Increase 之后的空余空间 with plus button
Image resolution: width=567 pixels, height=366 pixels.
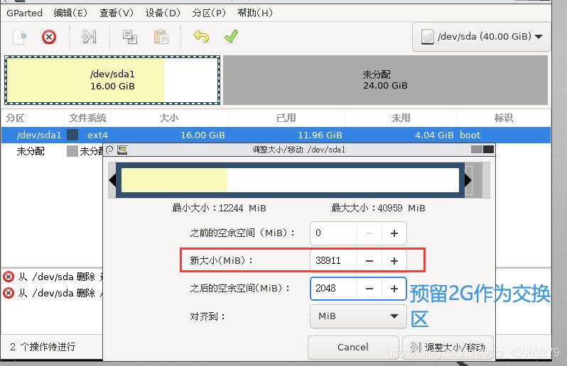394,289
